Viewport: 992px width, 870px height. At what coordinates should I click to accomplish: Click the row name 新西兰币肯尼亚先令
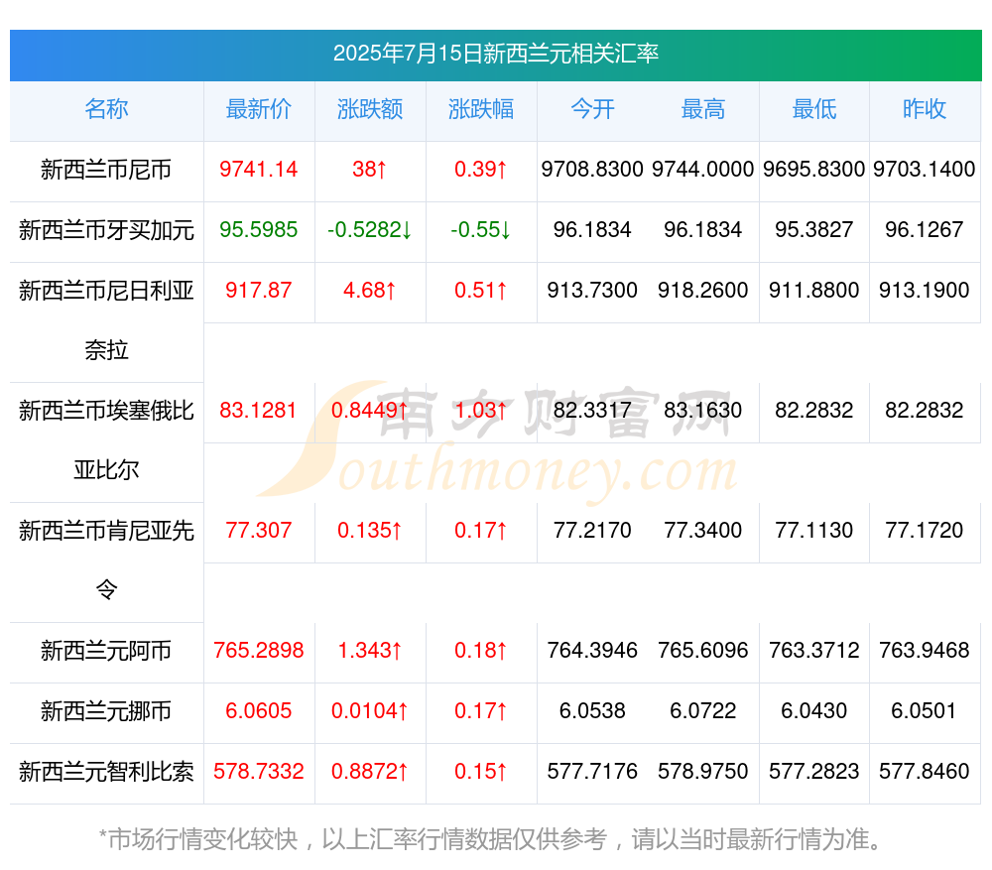click(x=106, y=560)
